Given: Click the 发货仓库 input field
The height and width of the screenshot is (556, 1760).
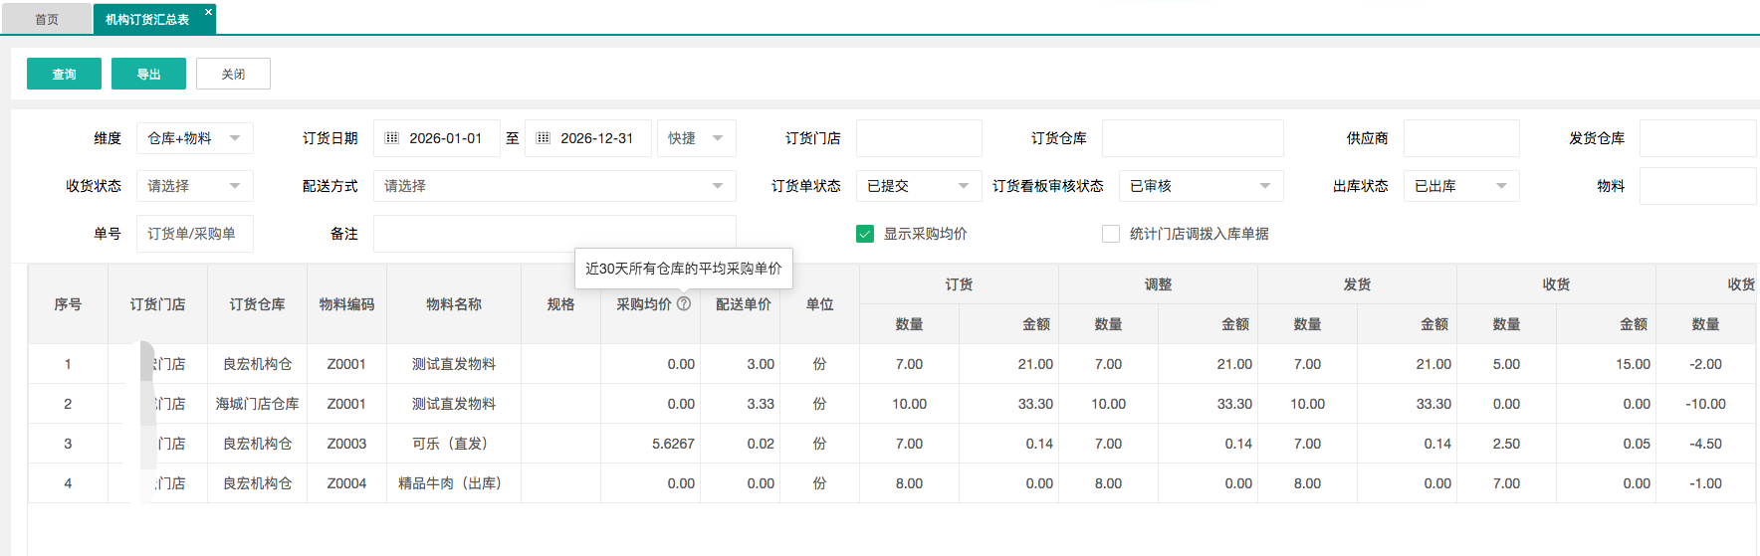Looking at the screenshot, I should click(1698, 138).
